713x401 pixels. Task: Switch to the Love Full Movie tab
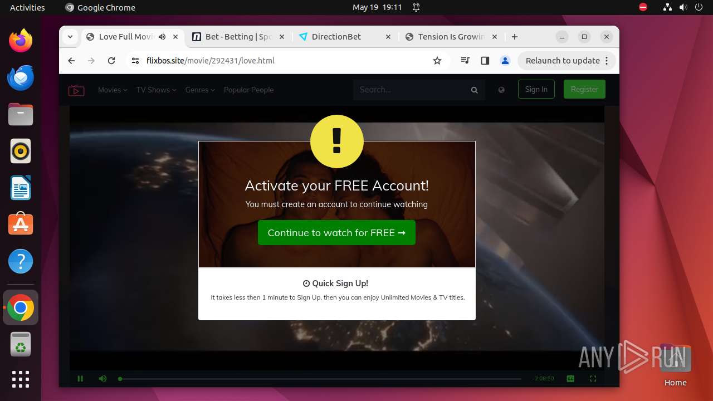(126, 37)
